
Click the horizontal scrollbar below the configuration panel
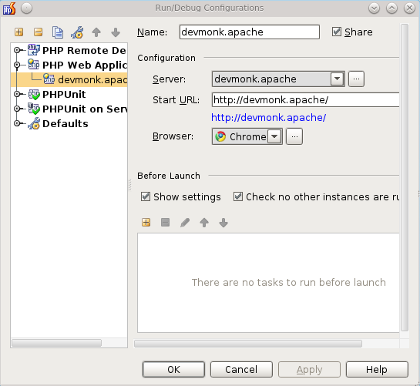coord(248,344)
